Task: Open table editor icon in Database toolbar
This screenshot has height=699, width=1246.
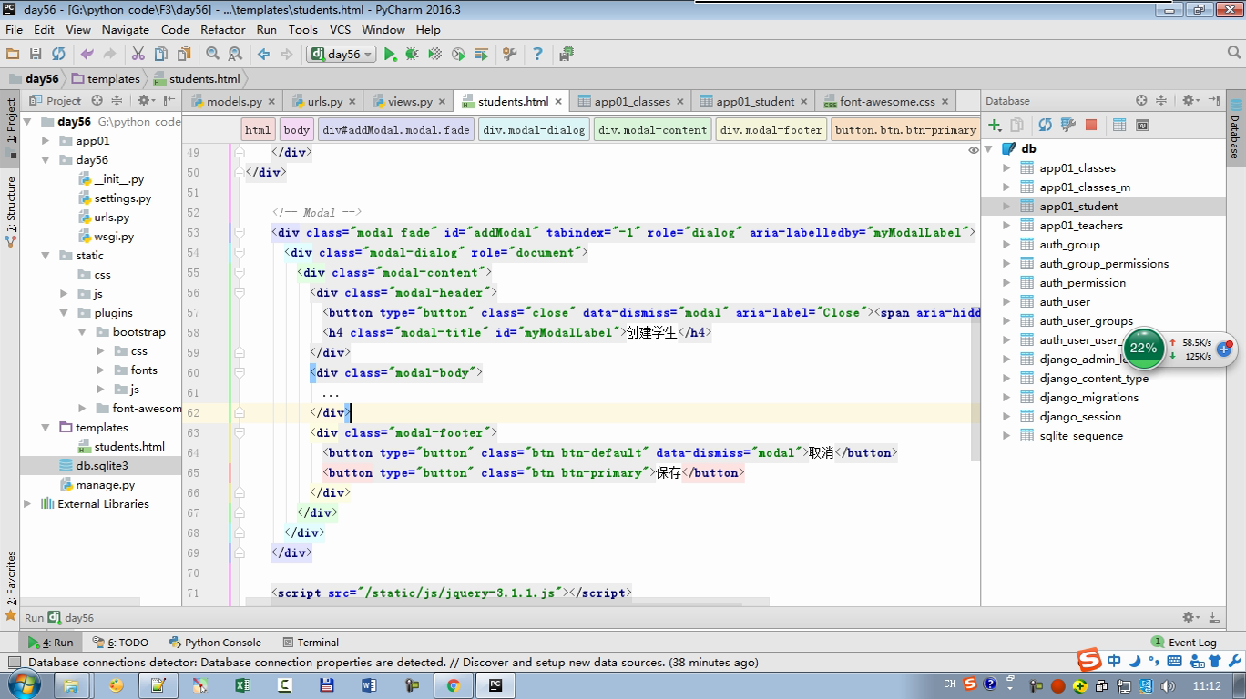Action: coord(1119,125)
